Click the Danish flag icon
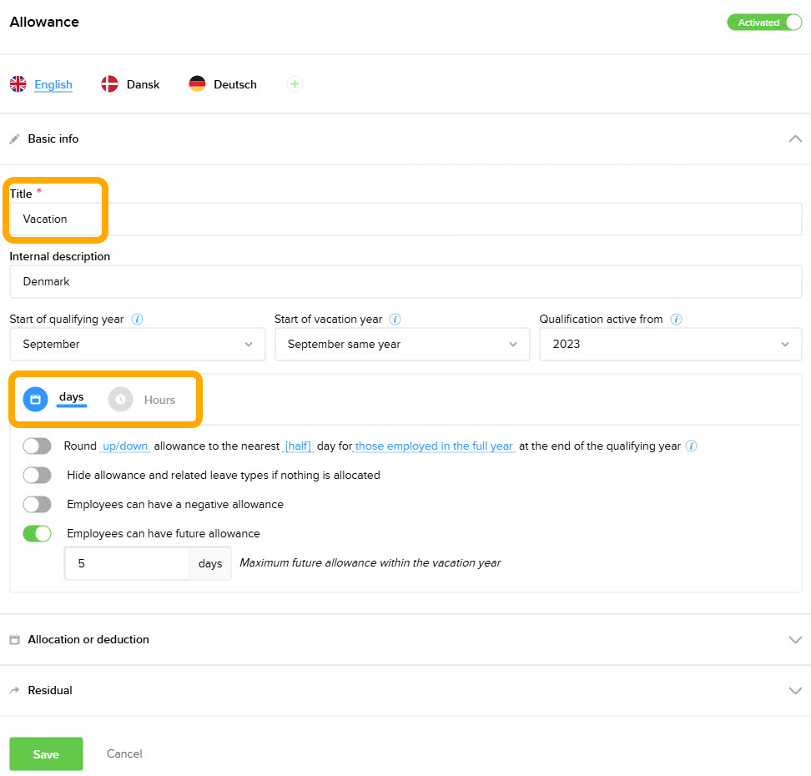 point(109,84)
